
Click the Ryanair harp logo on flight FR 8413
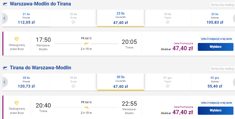pyautogui.click(x=17, y=39)
